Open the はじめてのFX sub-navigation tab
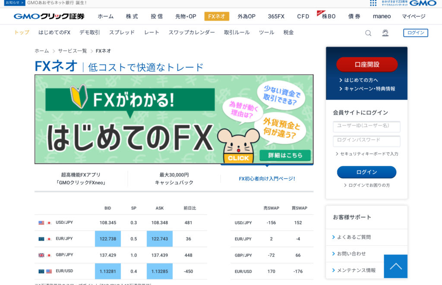Viewport: 442px width, 285px height. 54,32
